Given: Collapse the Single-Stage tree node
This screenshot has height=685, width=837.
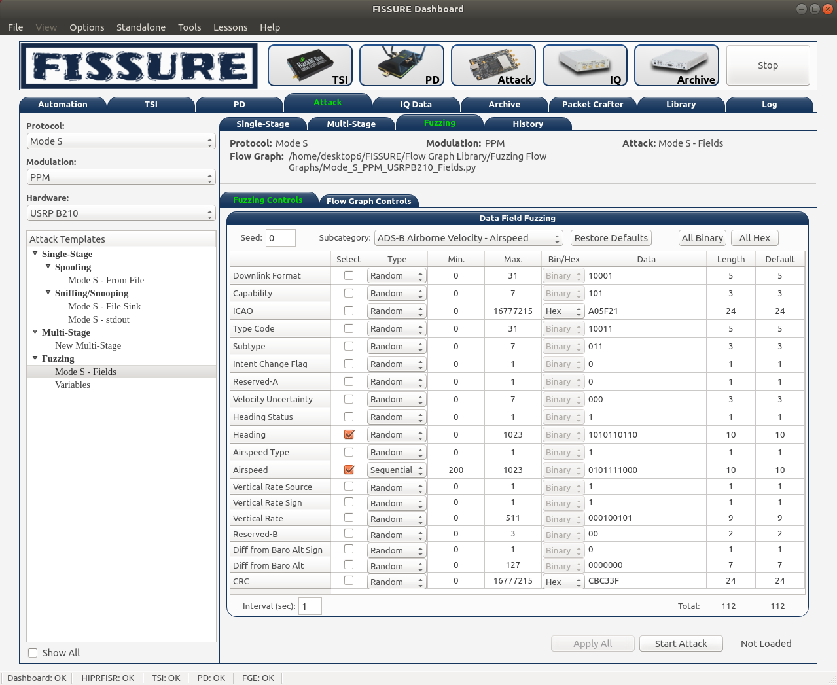Looking at the screenshot, I should pos(35,253).
